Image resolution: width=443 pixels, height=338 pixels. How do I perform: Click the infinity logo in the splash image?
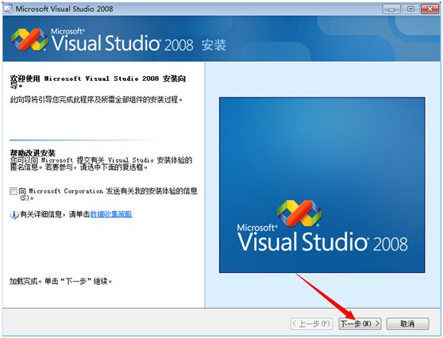point(299,213)
